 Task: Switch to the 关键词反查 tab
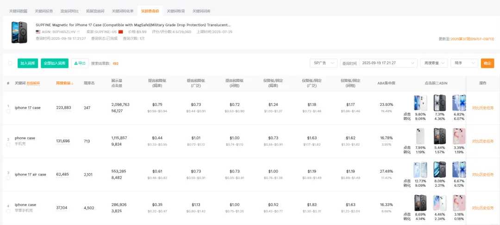tap(44, 11)
